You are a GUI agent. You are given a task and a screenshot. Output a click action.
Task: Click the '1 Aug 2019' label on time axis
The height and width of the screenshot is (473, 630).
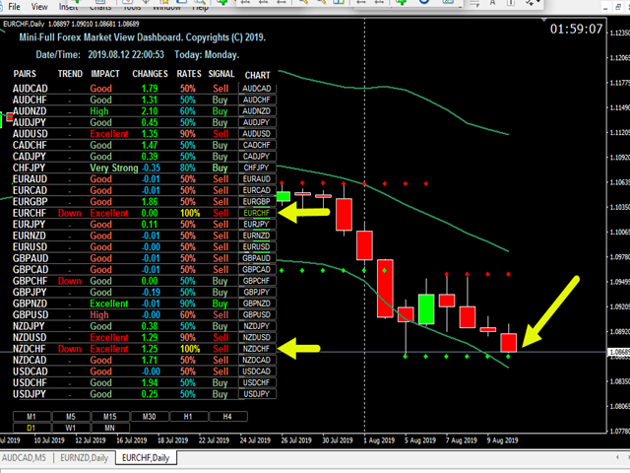coord(379,440)
